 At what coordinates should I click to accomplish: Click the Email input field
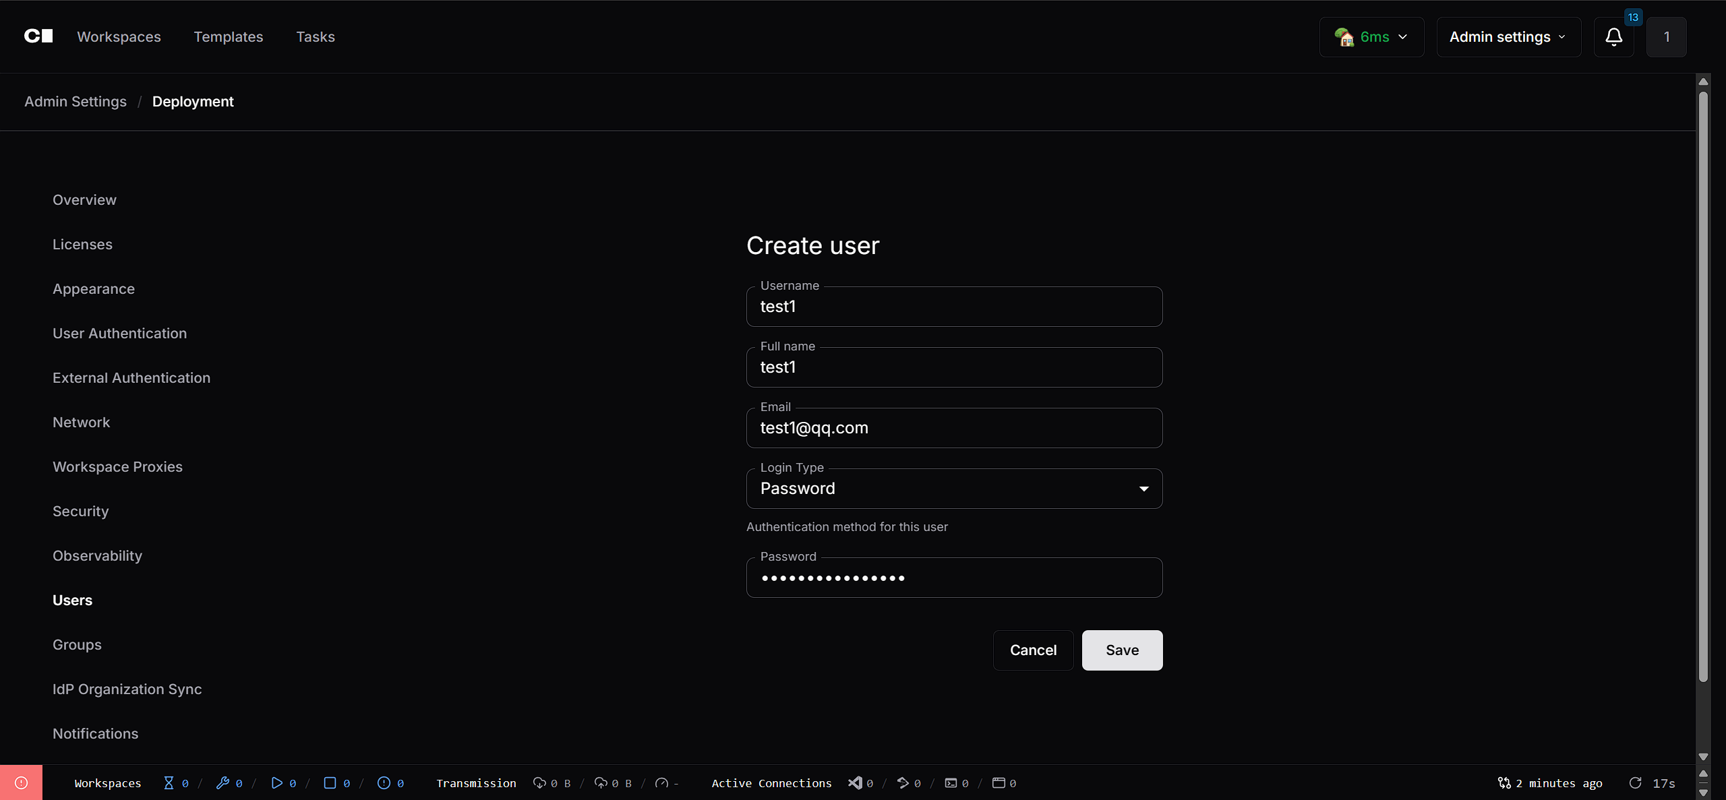click(x=954, y=428)
